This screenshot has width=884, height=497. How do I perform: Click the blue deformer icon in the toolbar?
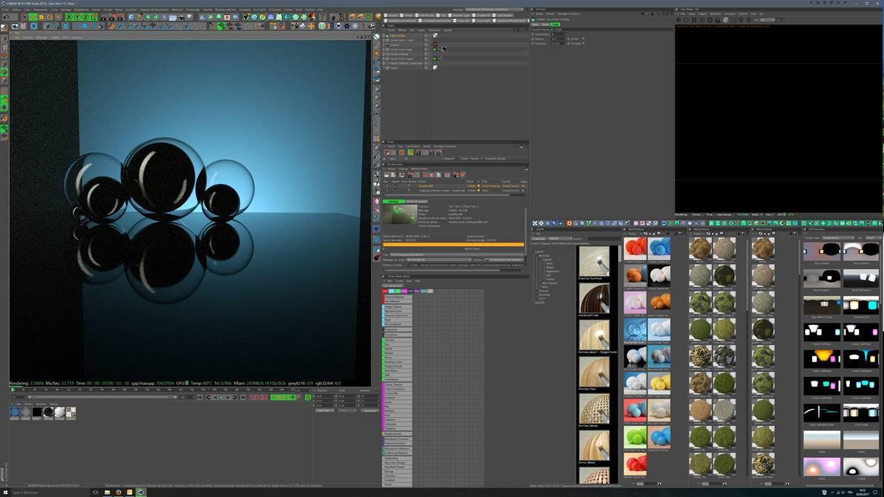click(x=164, y=17)
